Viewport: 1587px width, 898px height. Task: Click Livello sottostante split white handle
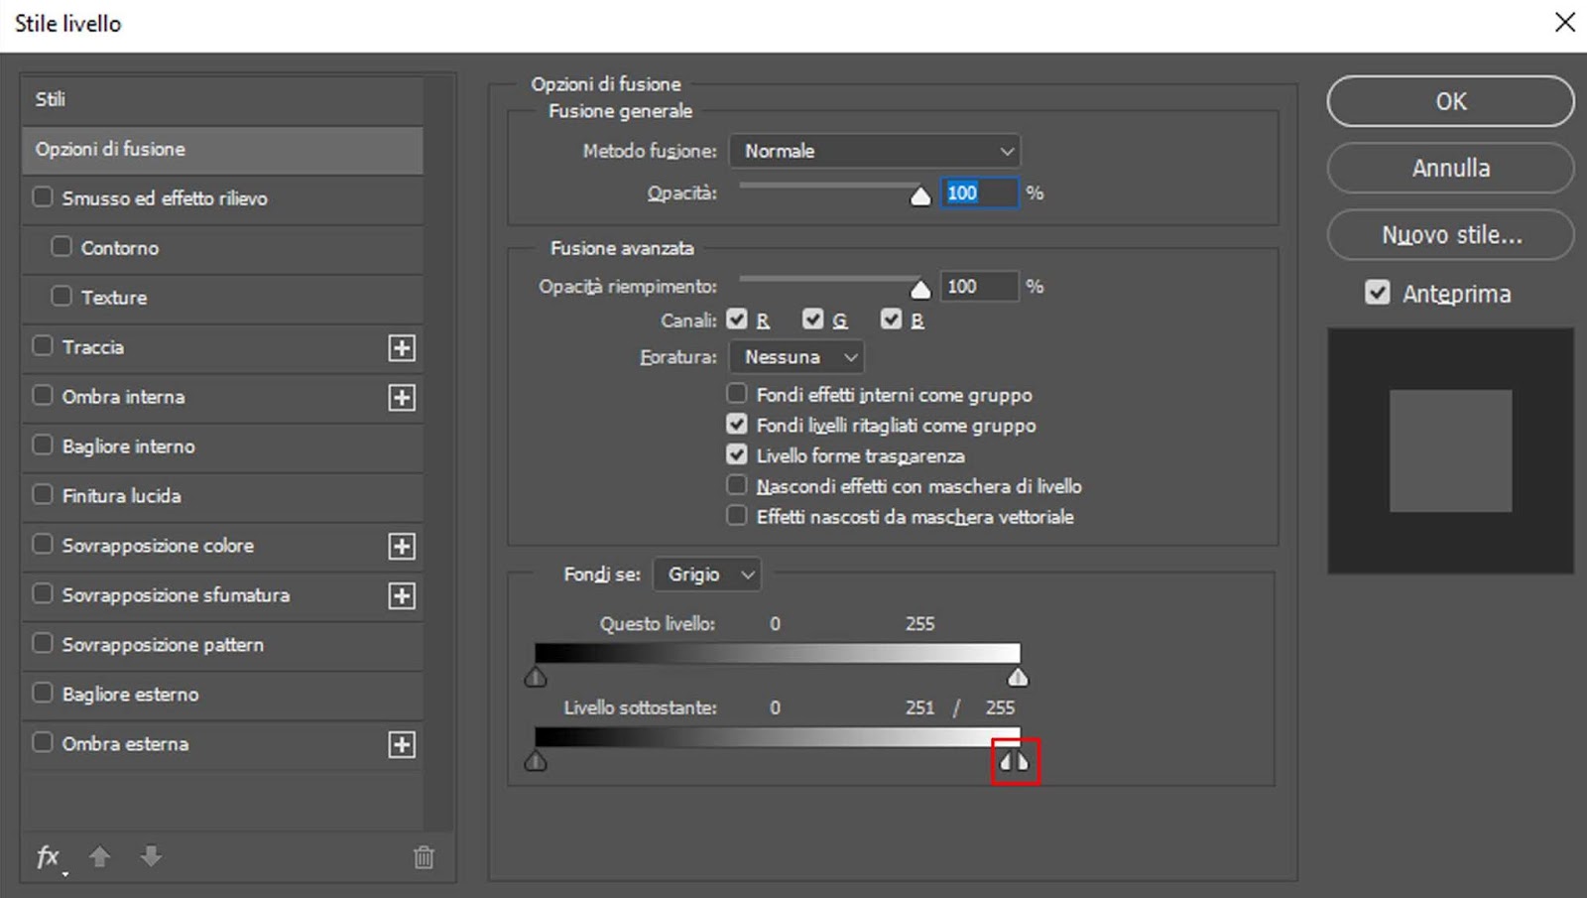pos(1014,761)
